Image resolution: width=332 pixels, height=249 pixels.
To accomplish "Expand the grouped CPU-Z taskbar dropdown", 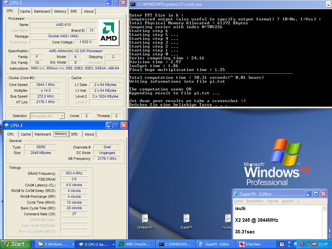I will point(113,244).
